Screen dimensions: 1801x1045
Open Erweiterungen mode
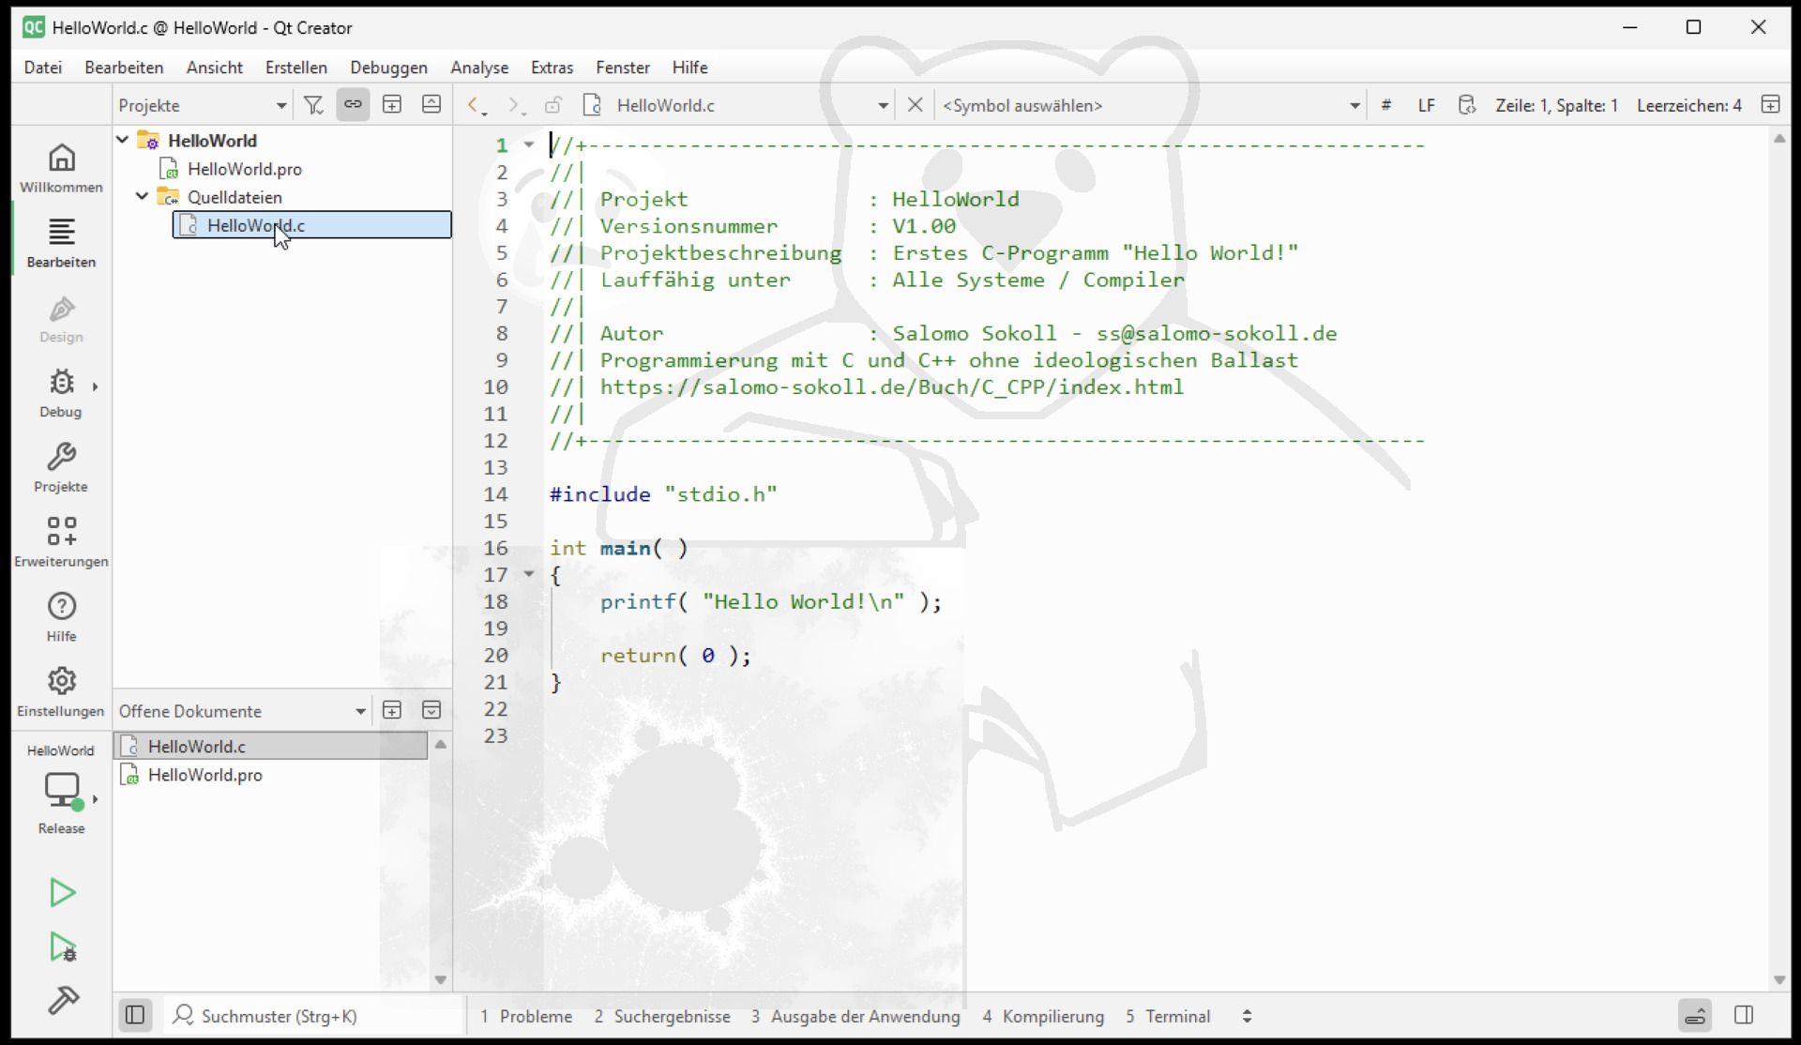coord(61,543)
